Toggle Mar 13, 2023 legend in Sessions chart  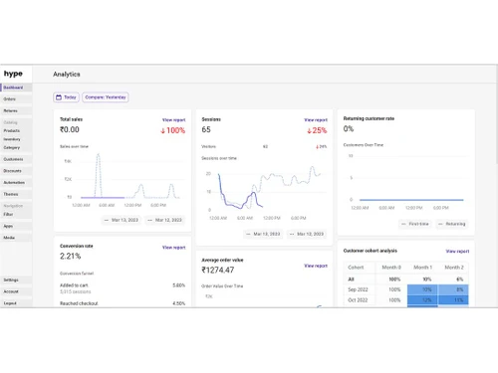[263, 234]
